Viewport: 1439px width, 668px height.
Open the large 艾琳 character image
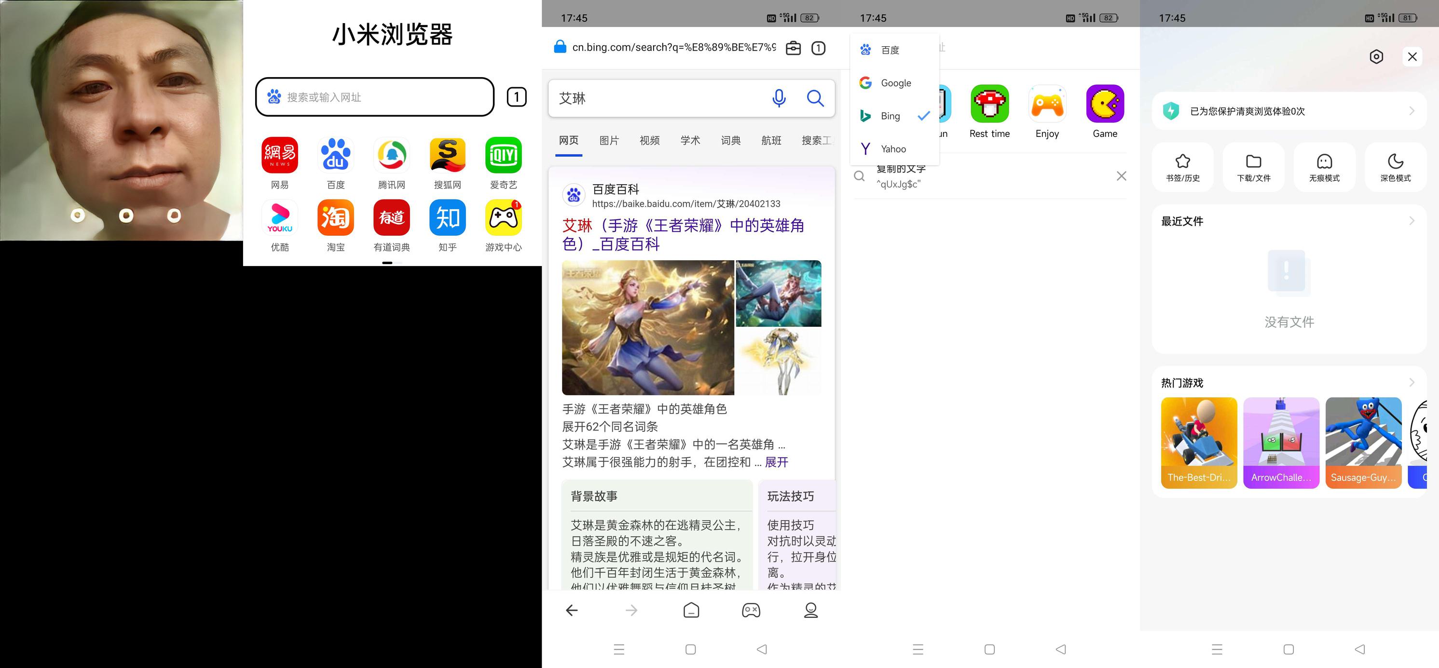pos(648,328)
